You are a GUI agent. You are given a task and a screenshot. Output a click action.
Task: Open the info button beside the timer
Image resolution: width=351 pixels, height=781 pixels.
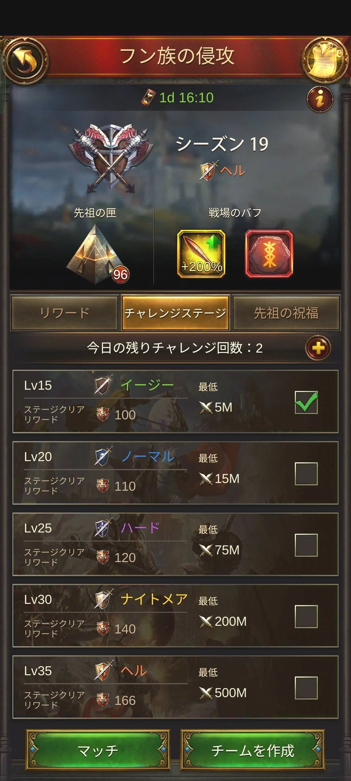(320, 99)
